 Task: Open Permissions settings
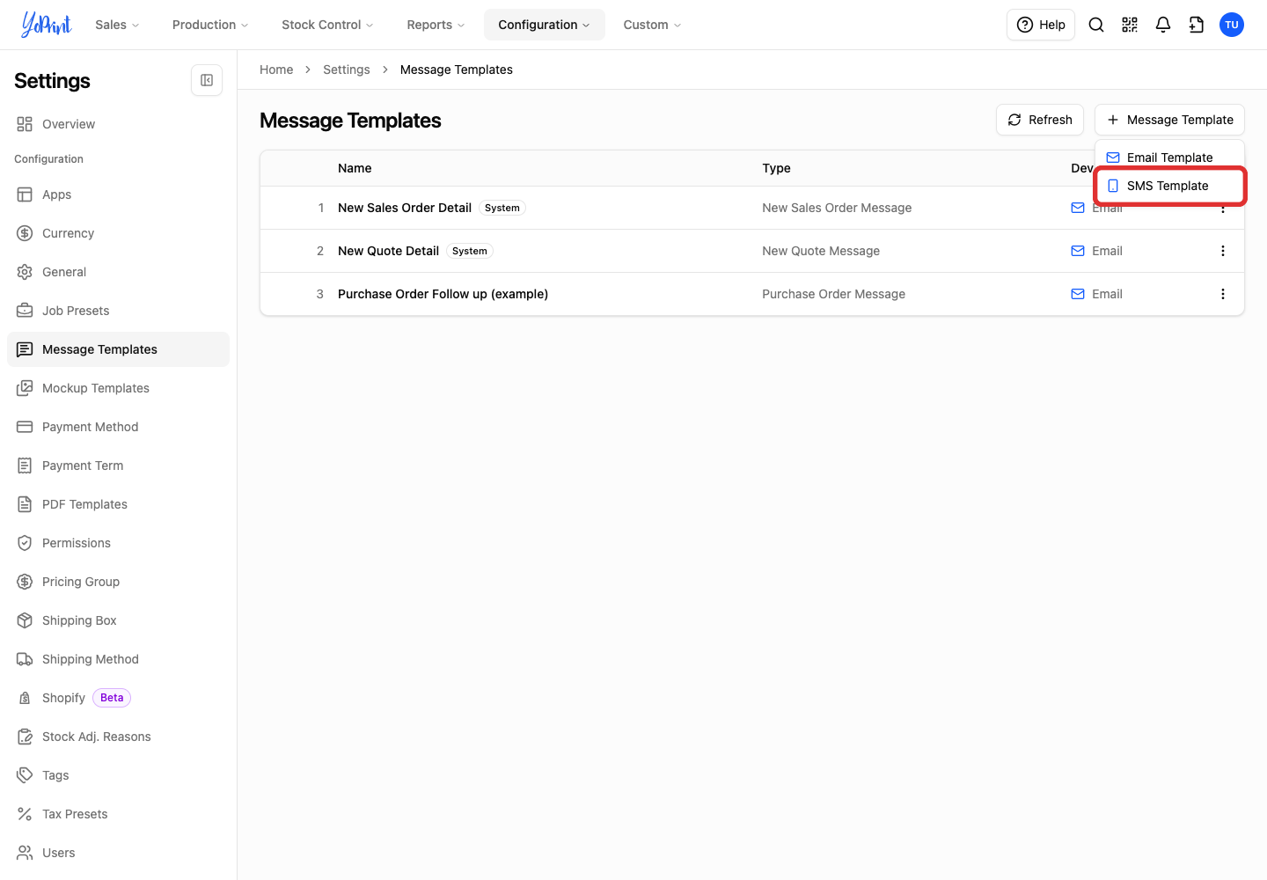click(118, 543)
